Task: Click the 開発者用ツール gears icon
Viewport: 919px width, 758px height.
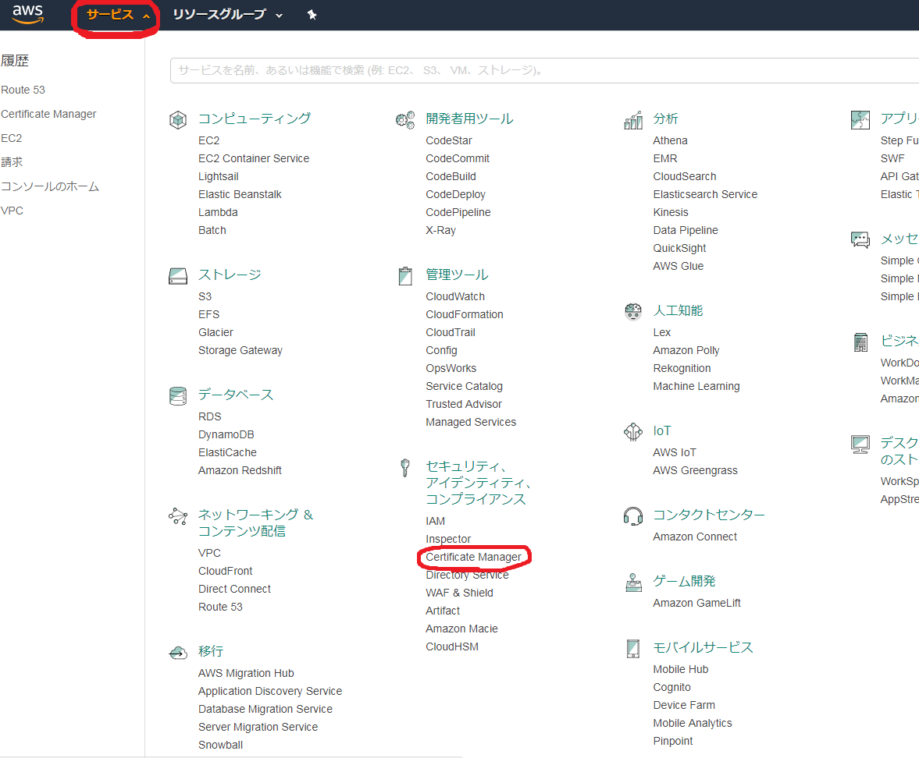Action: (405, 119)
